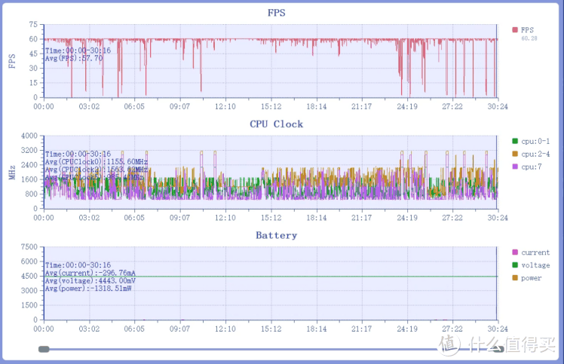Toggle the green cpu:0-1 legend marker
The image size is (564, 364).
point(515,141)
